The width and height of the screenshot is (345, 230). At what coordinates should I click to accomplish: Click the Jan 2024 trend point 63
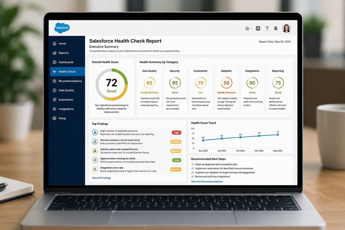pyautogui.click(x=222, y=139)
